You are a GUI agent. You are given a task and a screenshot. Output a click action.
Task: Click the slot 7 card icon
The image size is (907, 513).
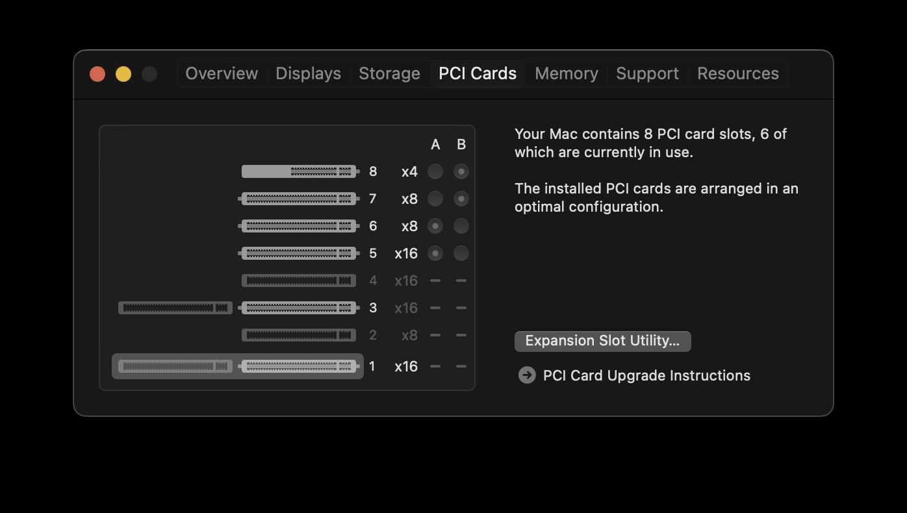coord(299,199)
